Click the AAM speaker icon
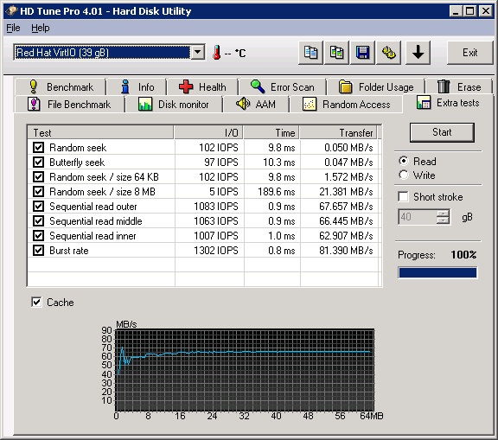Image resolution: width=498 pixels, height=440 pixels. pos(243,104)
